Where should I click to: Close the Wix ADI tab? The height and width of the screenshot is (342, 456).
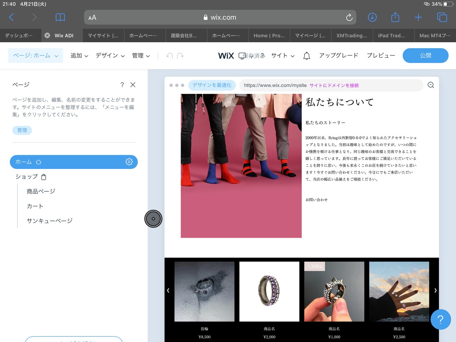47,36
